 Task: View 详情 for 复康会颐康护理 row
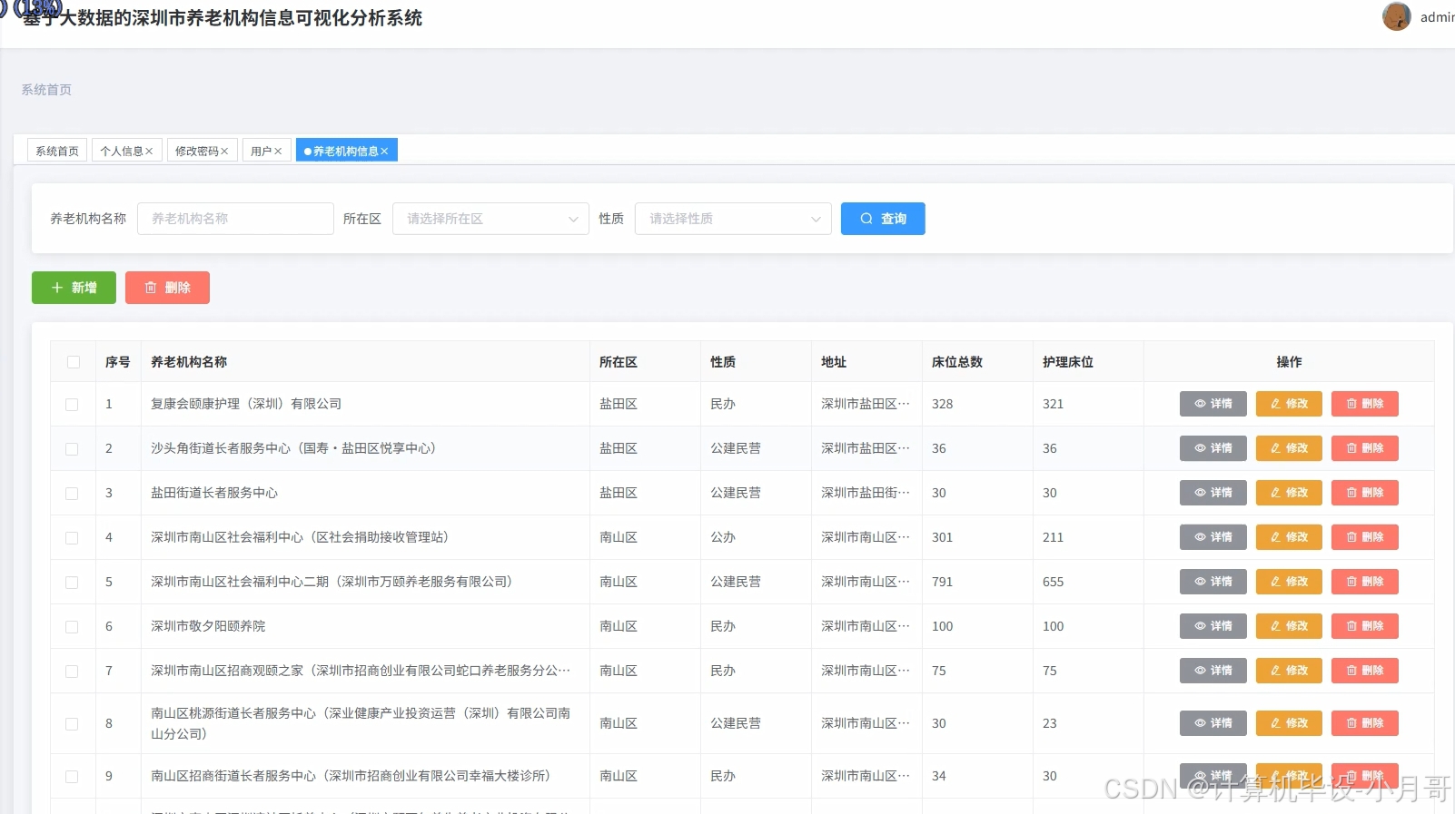[1213, 404]
